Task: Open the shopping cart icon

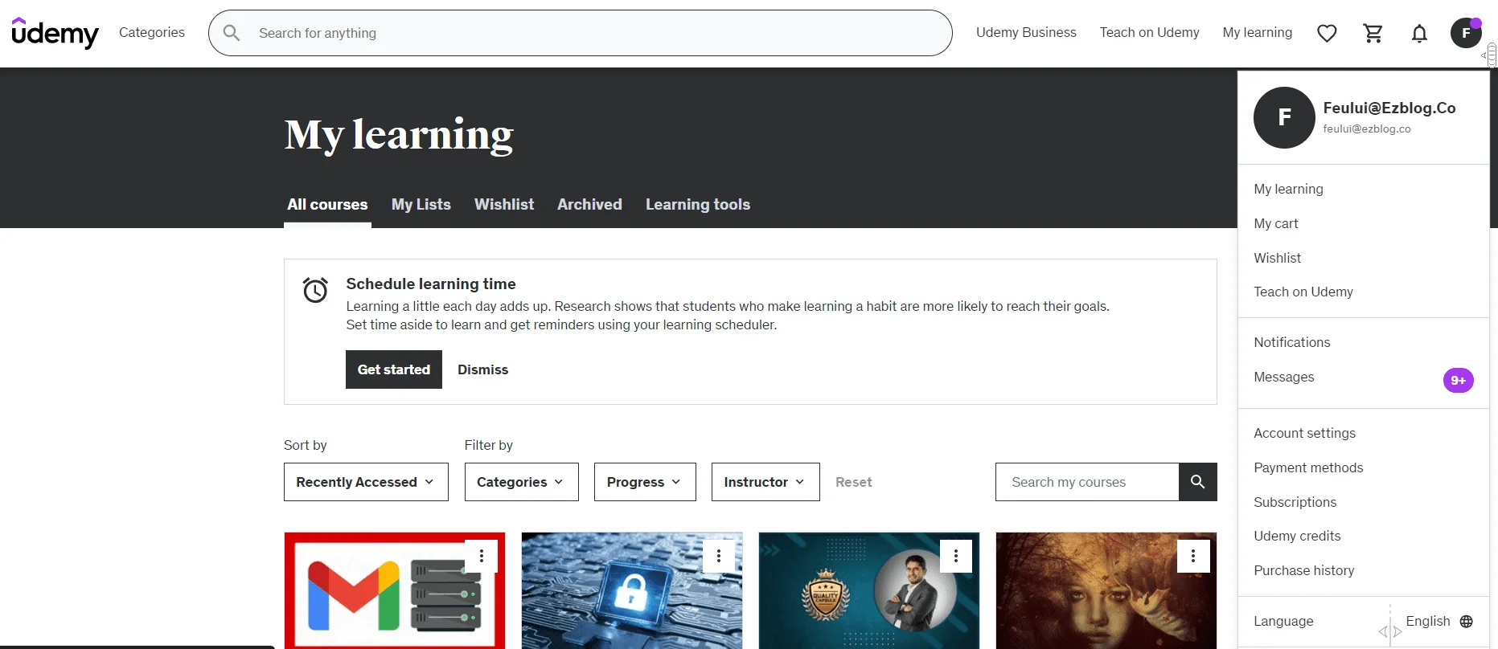Action: 1373,33
